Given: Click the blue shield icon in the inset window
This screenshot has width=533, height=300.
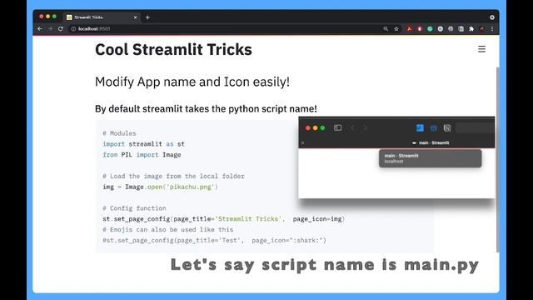Looking at the screenshot, I should click(433, 128).
